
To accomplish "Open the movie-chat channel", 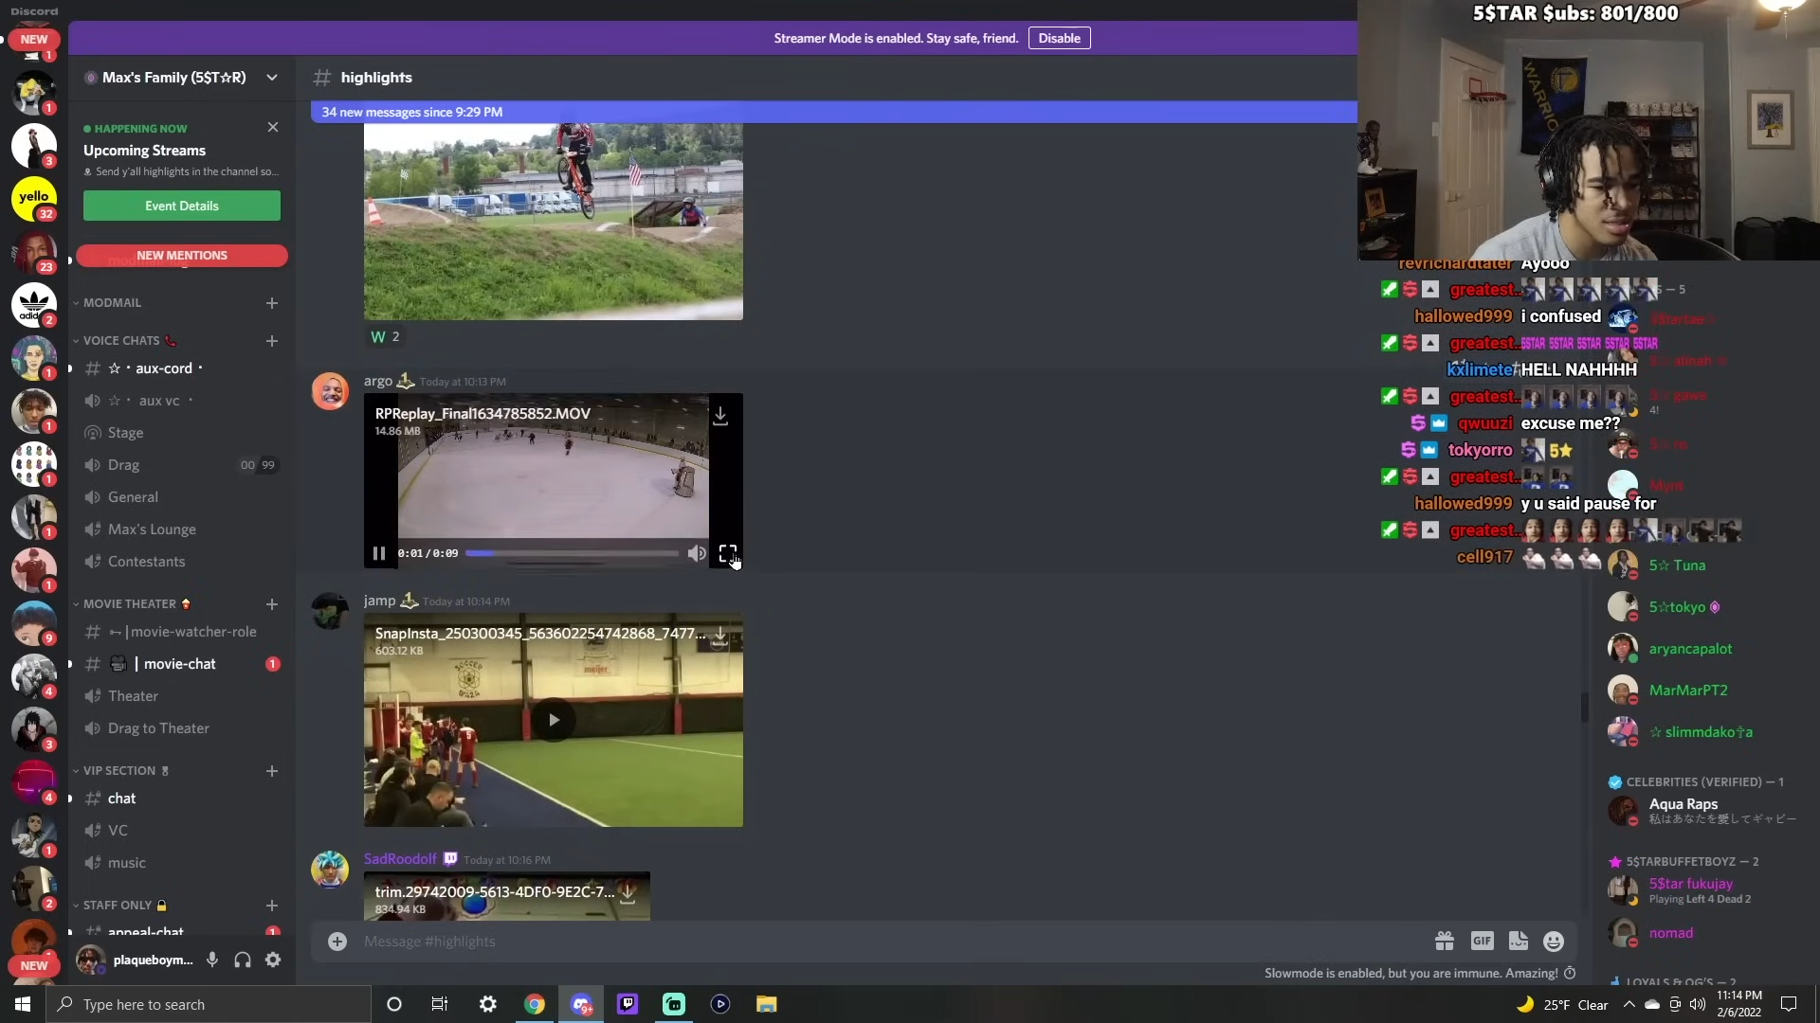I will click(182, 664).
